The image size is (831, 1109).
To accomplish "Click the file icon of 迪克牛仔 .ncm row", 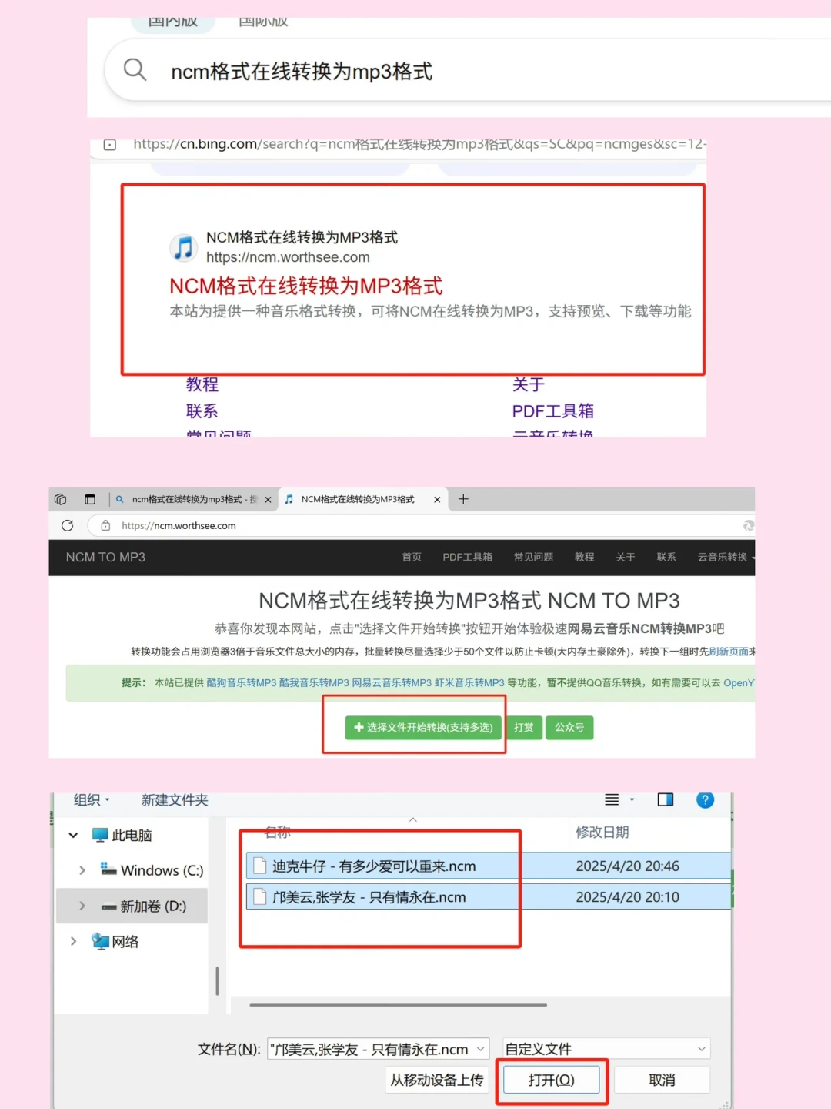I will [x=259, y=866].
